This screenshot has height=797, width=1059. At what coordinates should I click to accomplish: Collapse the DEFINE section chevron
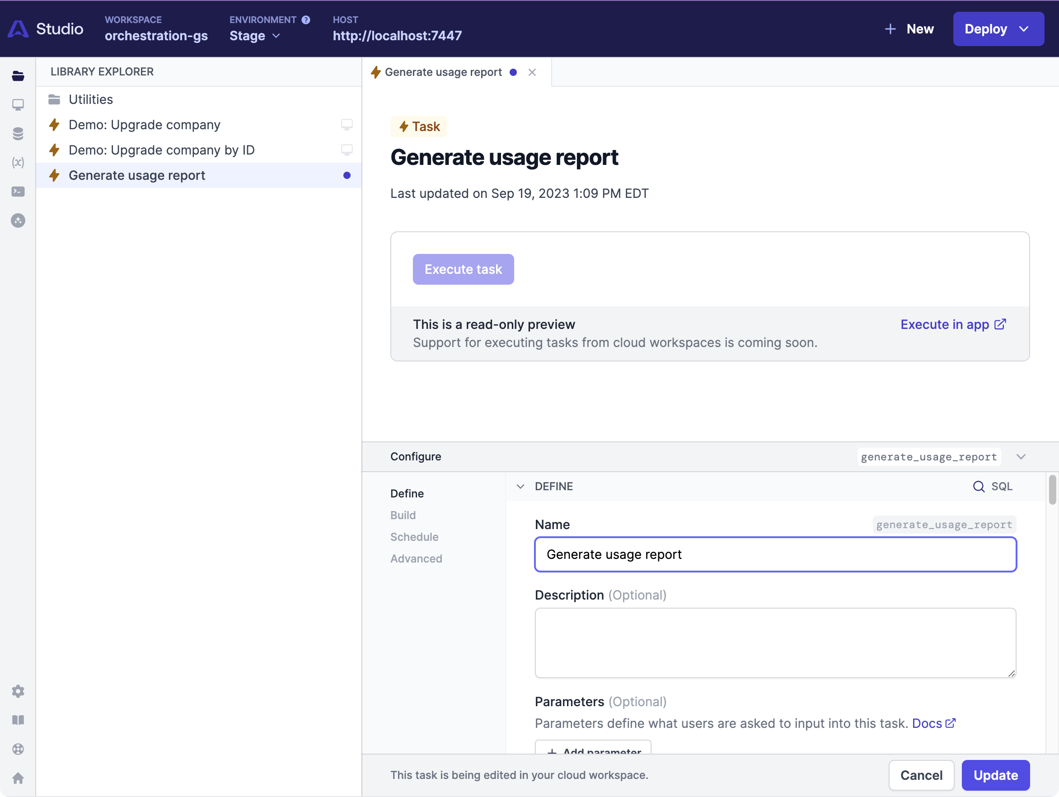[520, 486]
